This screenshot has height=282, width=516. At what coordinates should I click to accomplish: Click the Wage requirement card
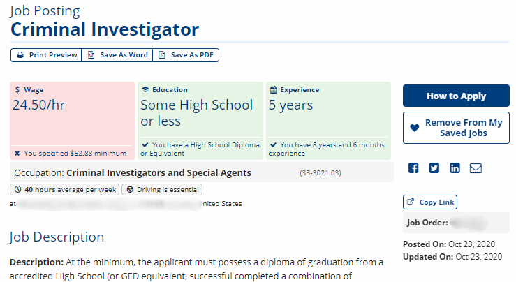(72, 121)
